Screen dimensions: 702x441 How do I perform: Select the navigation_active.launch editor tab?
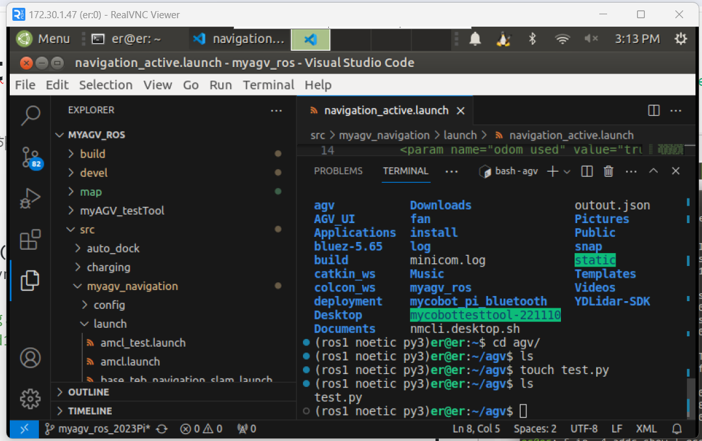coord(386,111)
